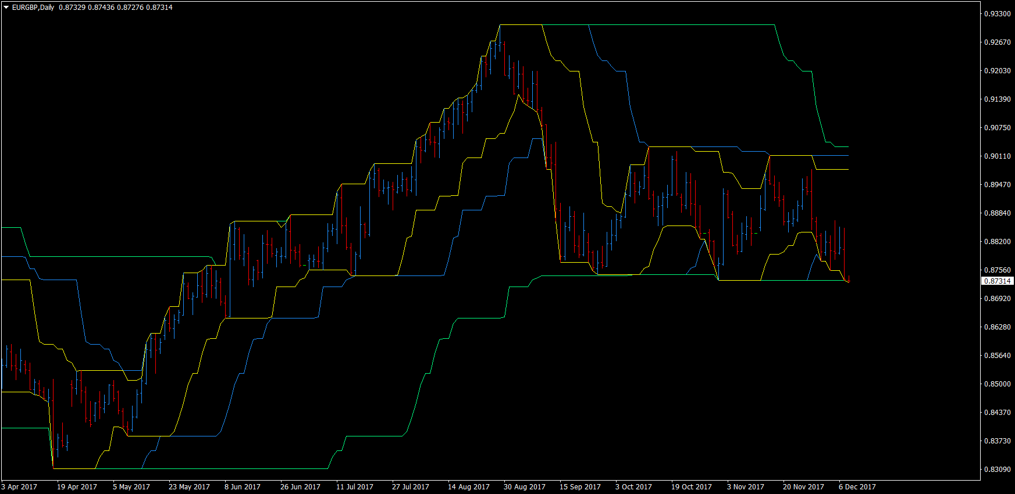Click the 20 Nov 2017 date label
This screenshot has width=1015, height=494.
tap(803, 487)
